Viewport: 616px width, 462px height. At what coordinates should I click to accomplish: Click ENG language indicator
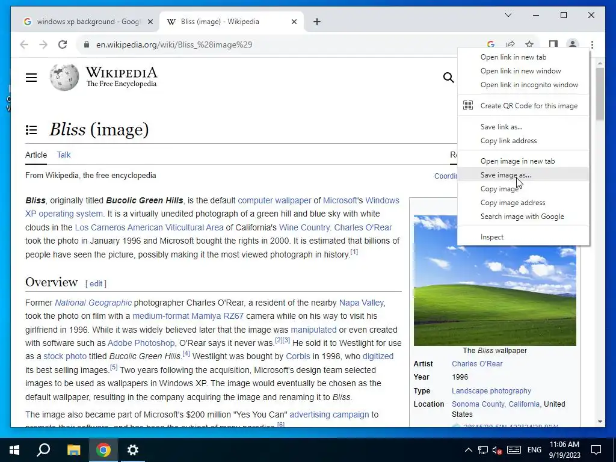click(534, 450)
